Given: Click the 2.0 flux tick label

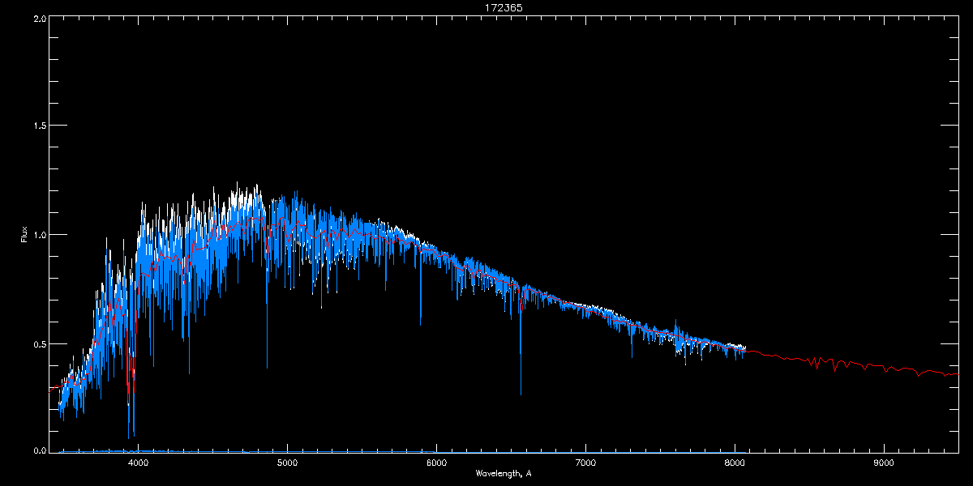Looking at the screenshot, I should (x=38, y=18).
